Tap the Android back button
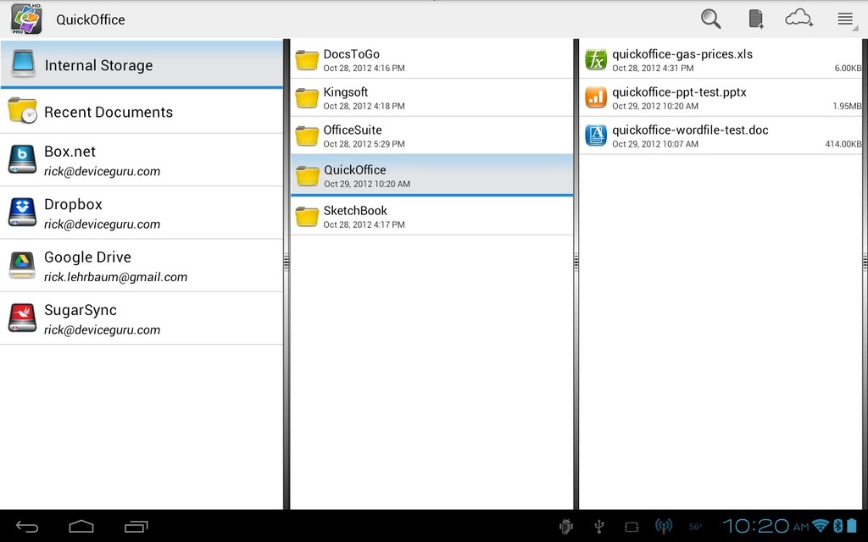868x542 pixels. click(26, 527)
